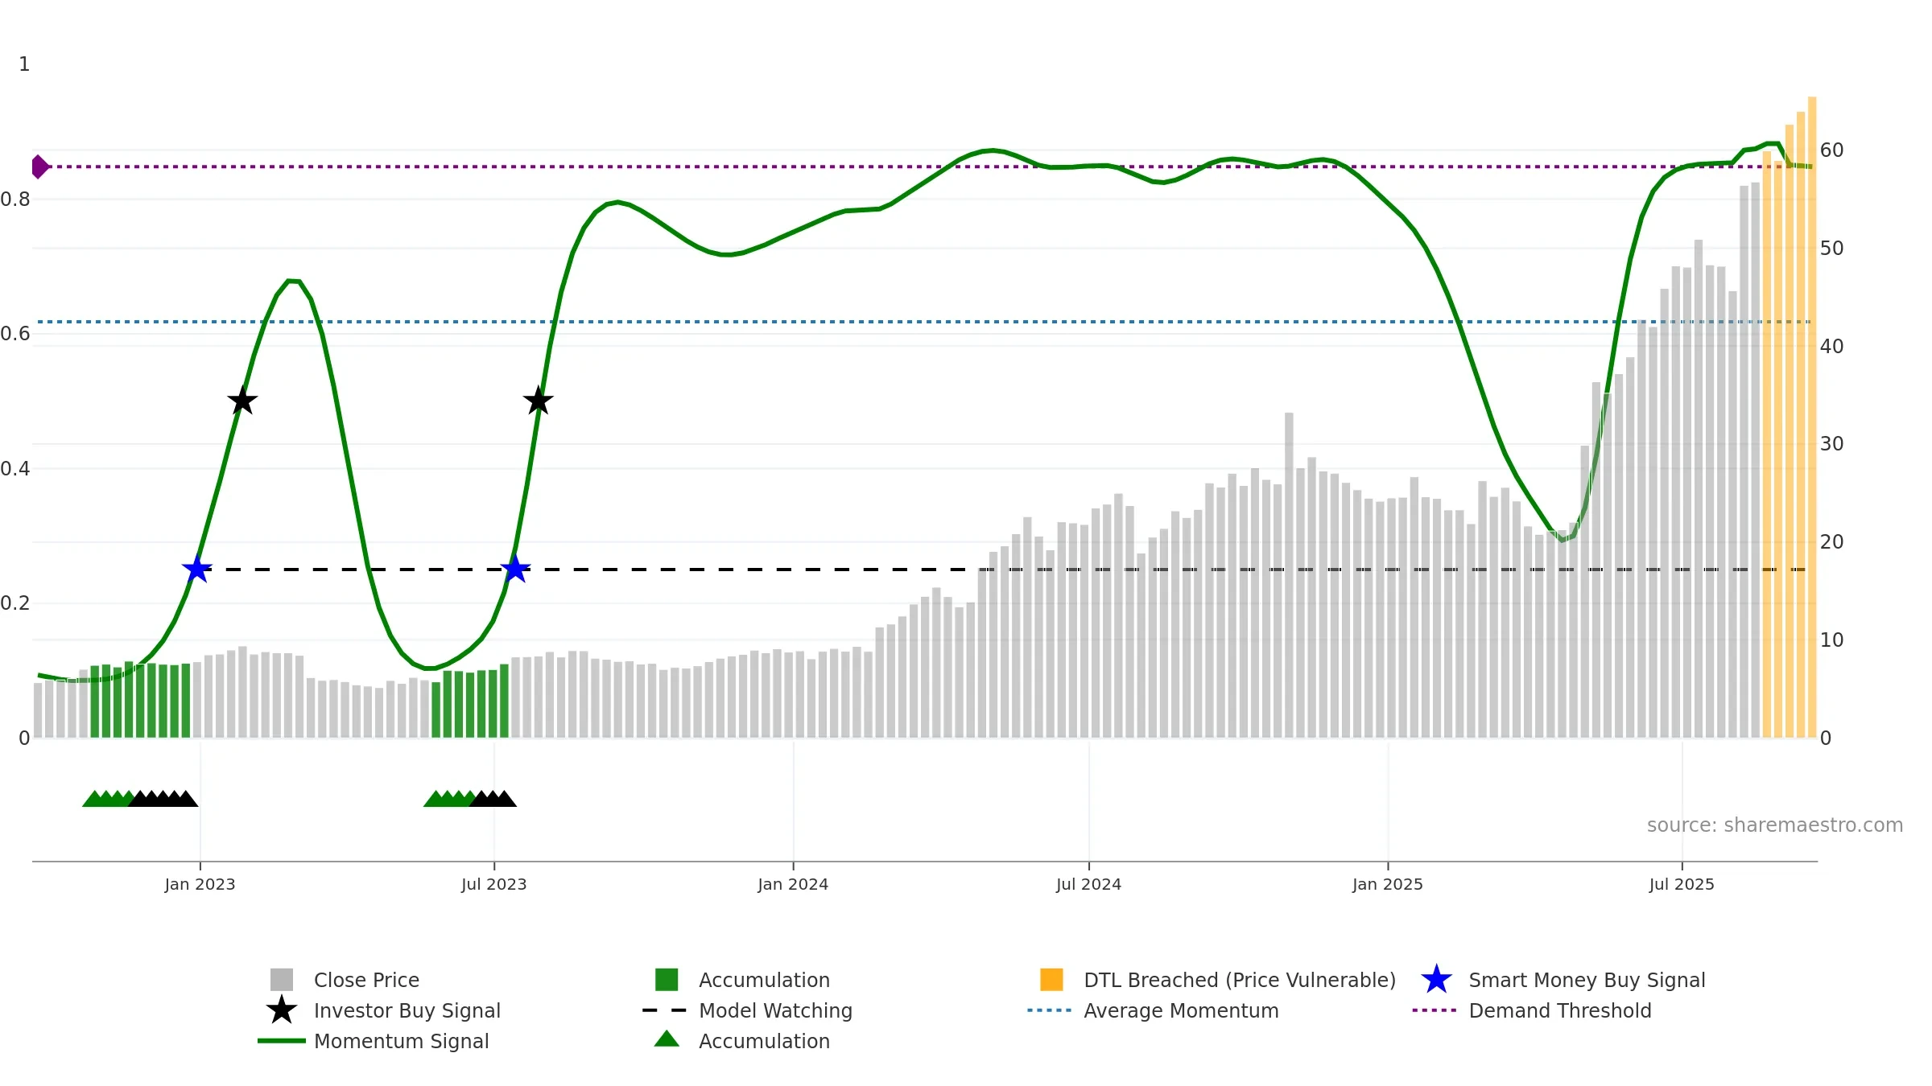Click the 30 right axis value
The image size is (1932, 1086).
pyautogui.click(x=1831, y=444)
